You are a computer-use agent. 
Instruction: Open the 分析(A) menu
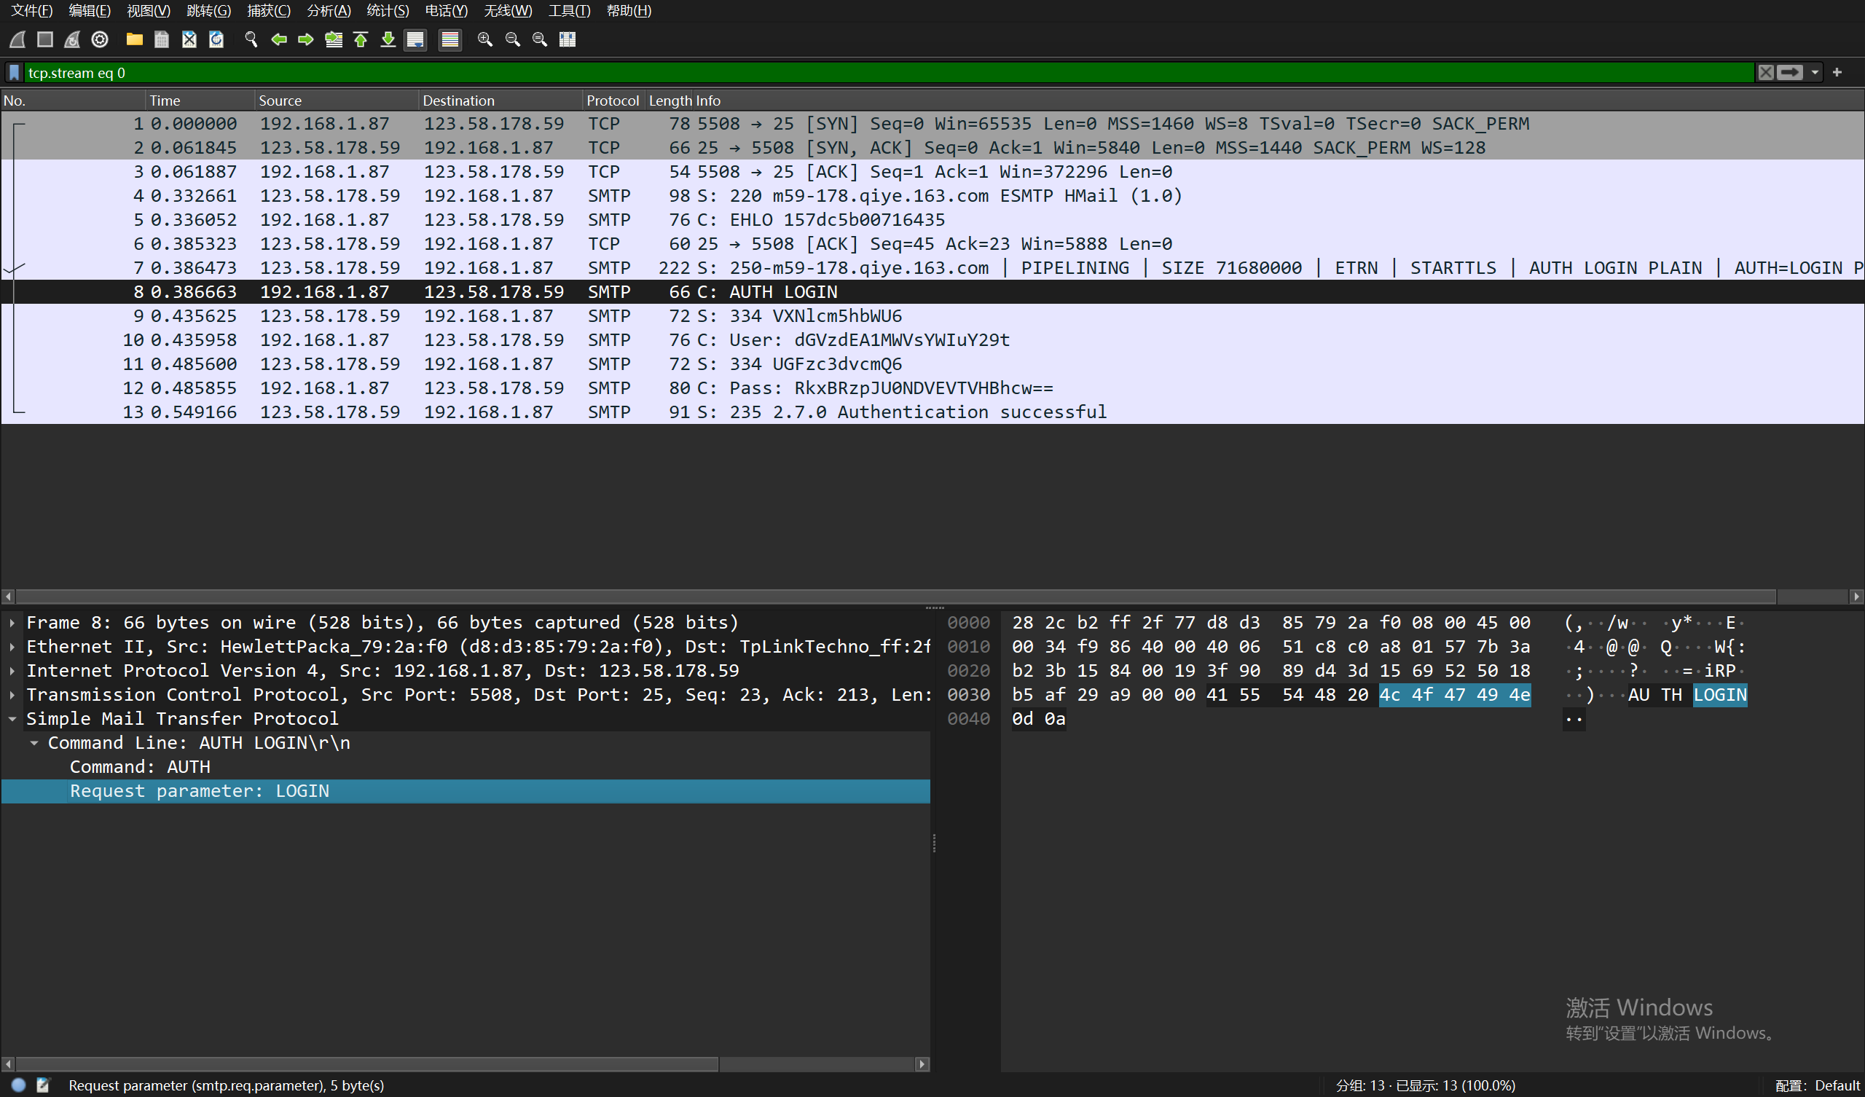(x=328, y=10)
